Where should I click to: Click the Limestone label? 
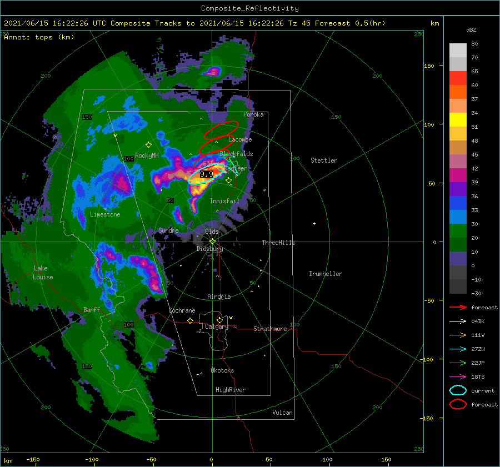tap(105, 214)
